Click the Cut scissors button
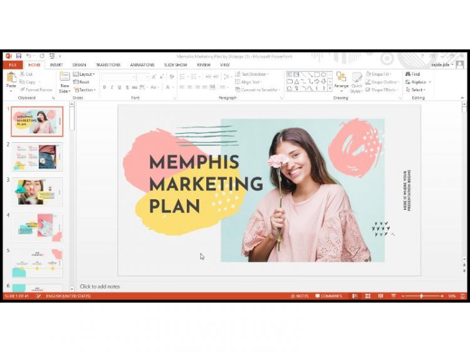470x352 pixels. [26, 74]
